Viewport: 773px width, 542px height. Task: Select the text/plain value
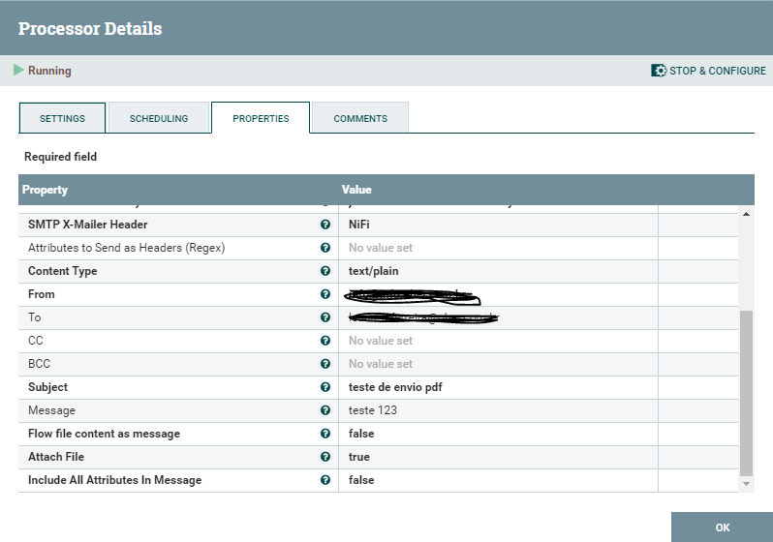coord(373,271)
